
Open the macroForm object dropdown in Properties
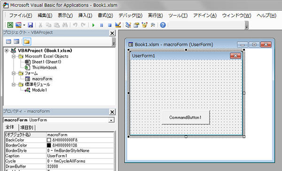[x=111, y=120]
